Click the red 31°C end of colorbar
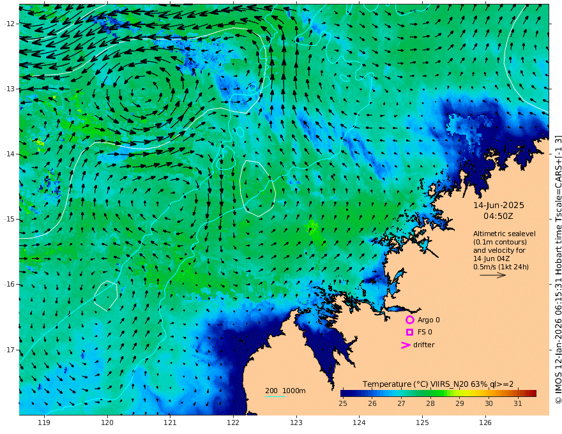 coord(532,394)
